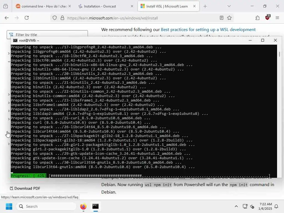Maximize the root@VM6 terminal window
The height and width of the screenshot is (213, 284).
click(x=263, y=40)
